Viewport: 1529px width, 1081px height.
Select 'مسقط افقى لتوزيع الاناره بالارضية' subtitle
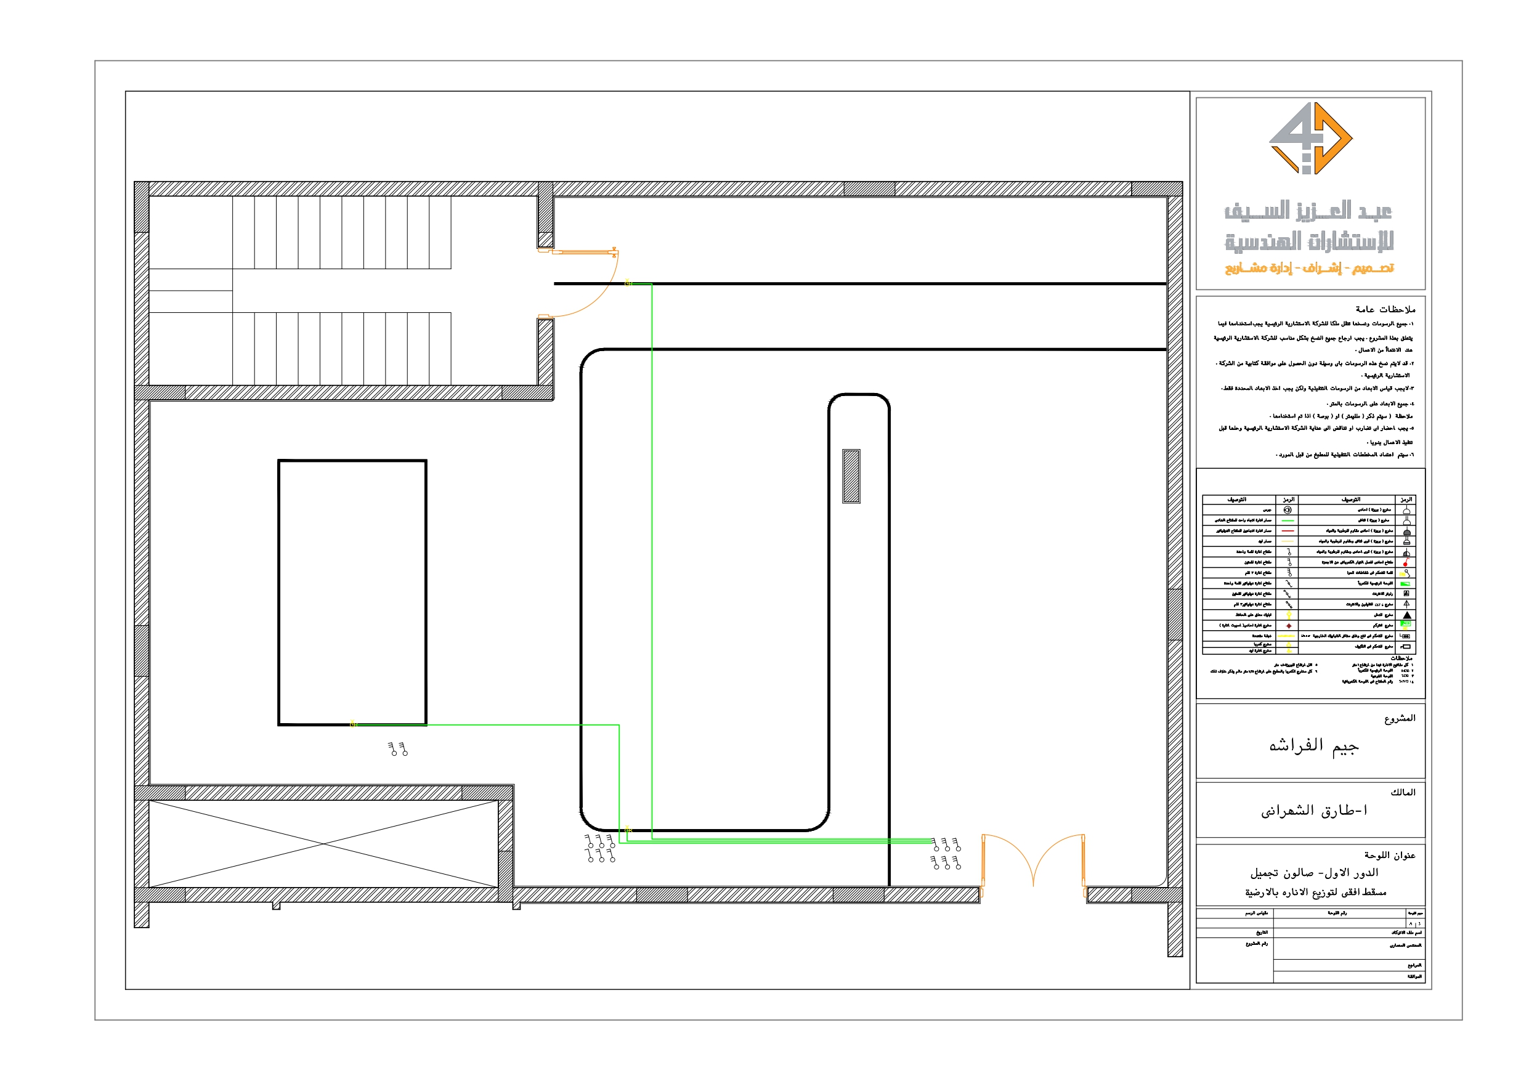(x=1315, y=892)
